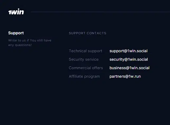Select the Security service label
This screenshot has height=125, width=170.
[x=84, y=59]
